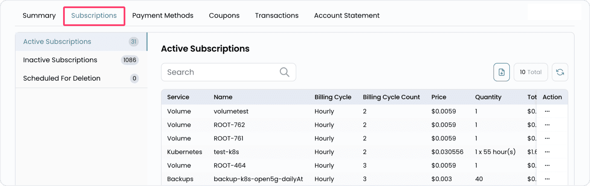The width and height of the screenshot is (590, 186).
Task: Click the volumetest name cell
Action: (x=231, y=111)
